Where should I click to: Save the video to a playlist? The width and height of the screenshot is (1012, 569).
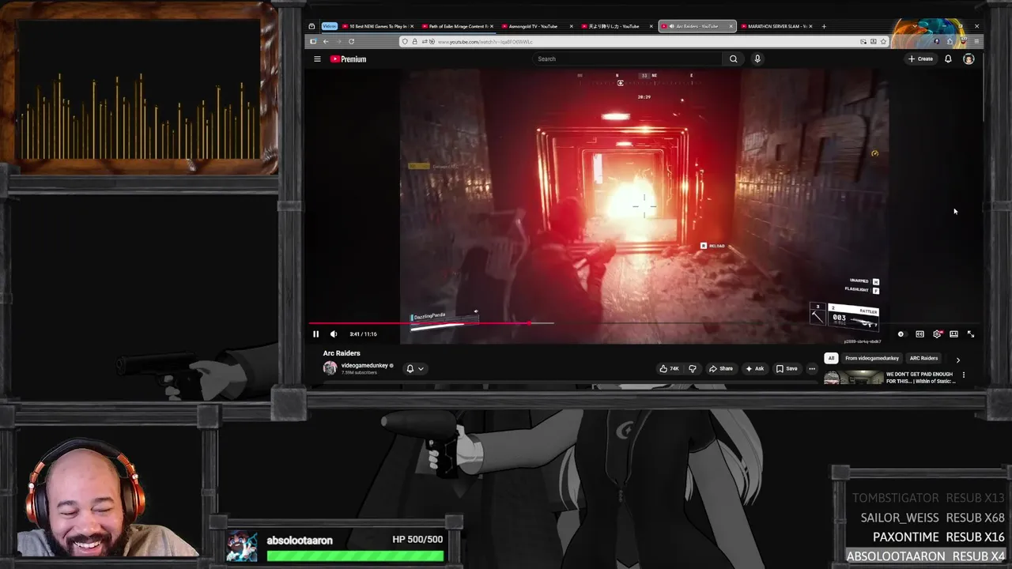787,368
